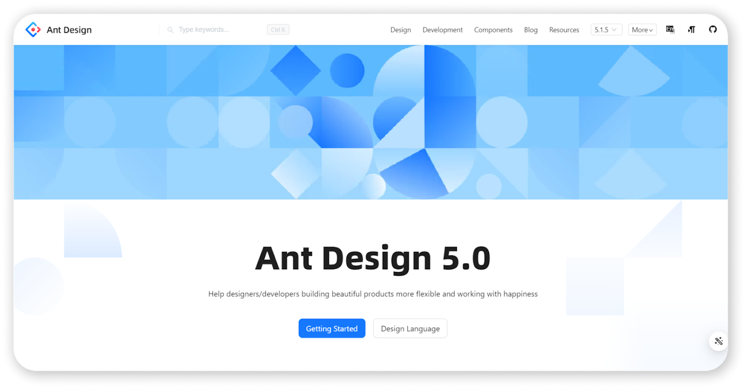
Task: Open the floating theme editor wand icon
Action: tap(719, 341)
